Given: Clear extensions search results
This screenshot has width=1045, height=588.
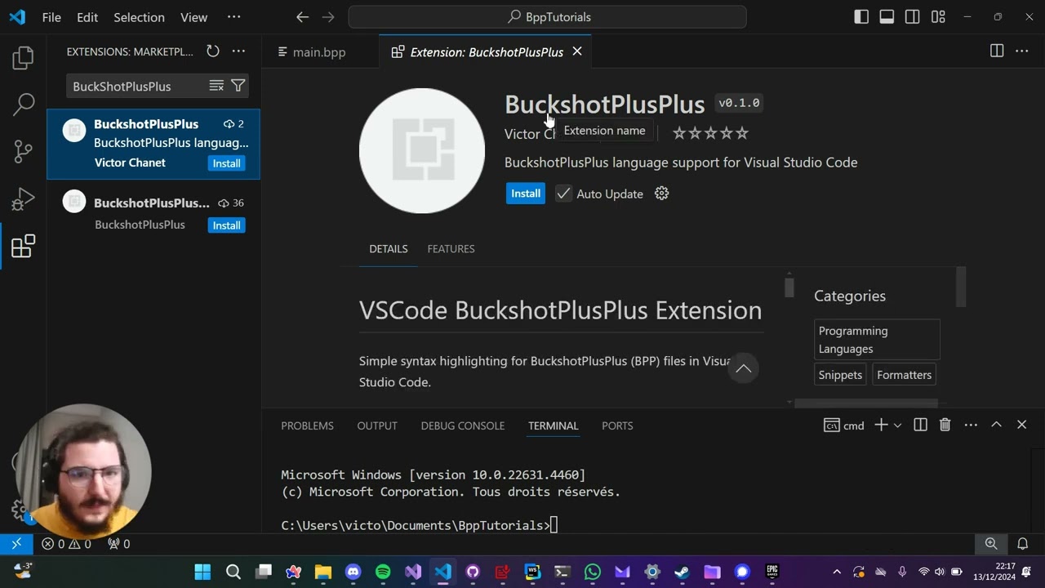Looking at the screenshot, I should pos(216,86).
